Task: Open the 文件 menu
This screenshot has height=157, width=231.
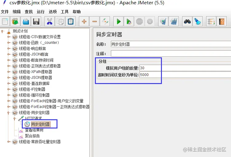Action: tap(5, 12)
